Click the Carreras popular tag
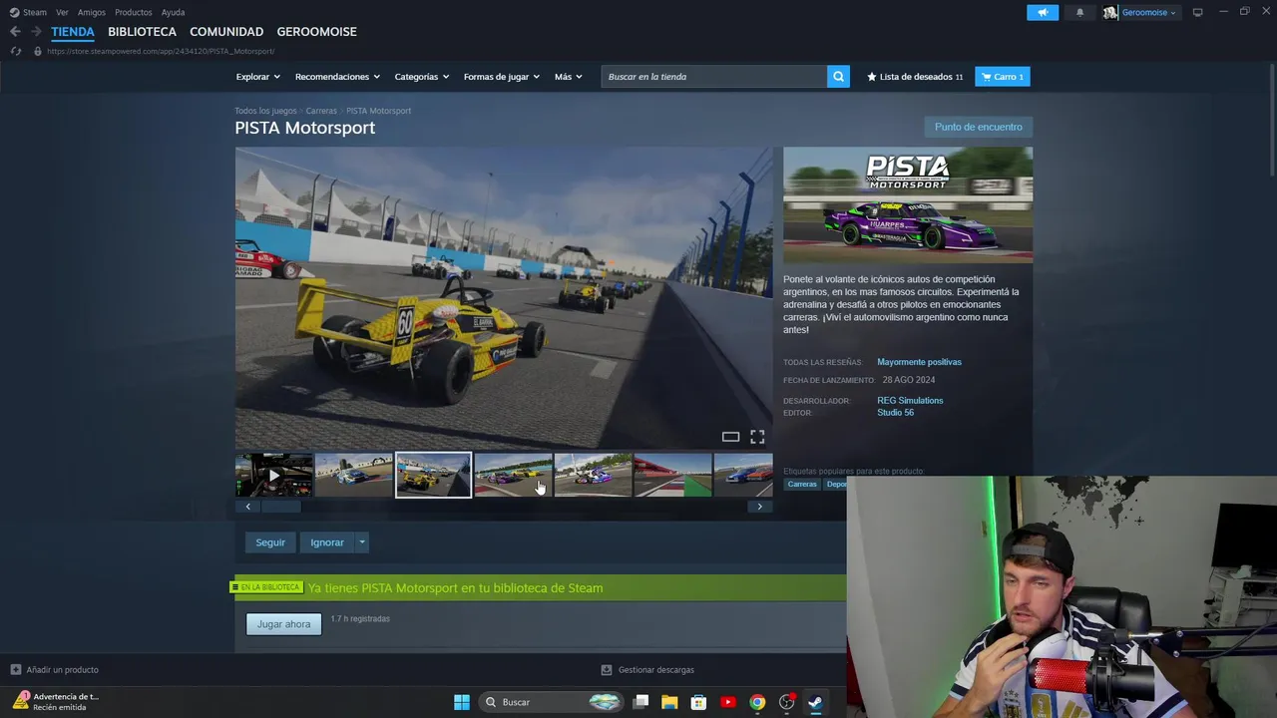This screenshot has width=1277, height=718. (802, 485)
